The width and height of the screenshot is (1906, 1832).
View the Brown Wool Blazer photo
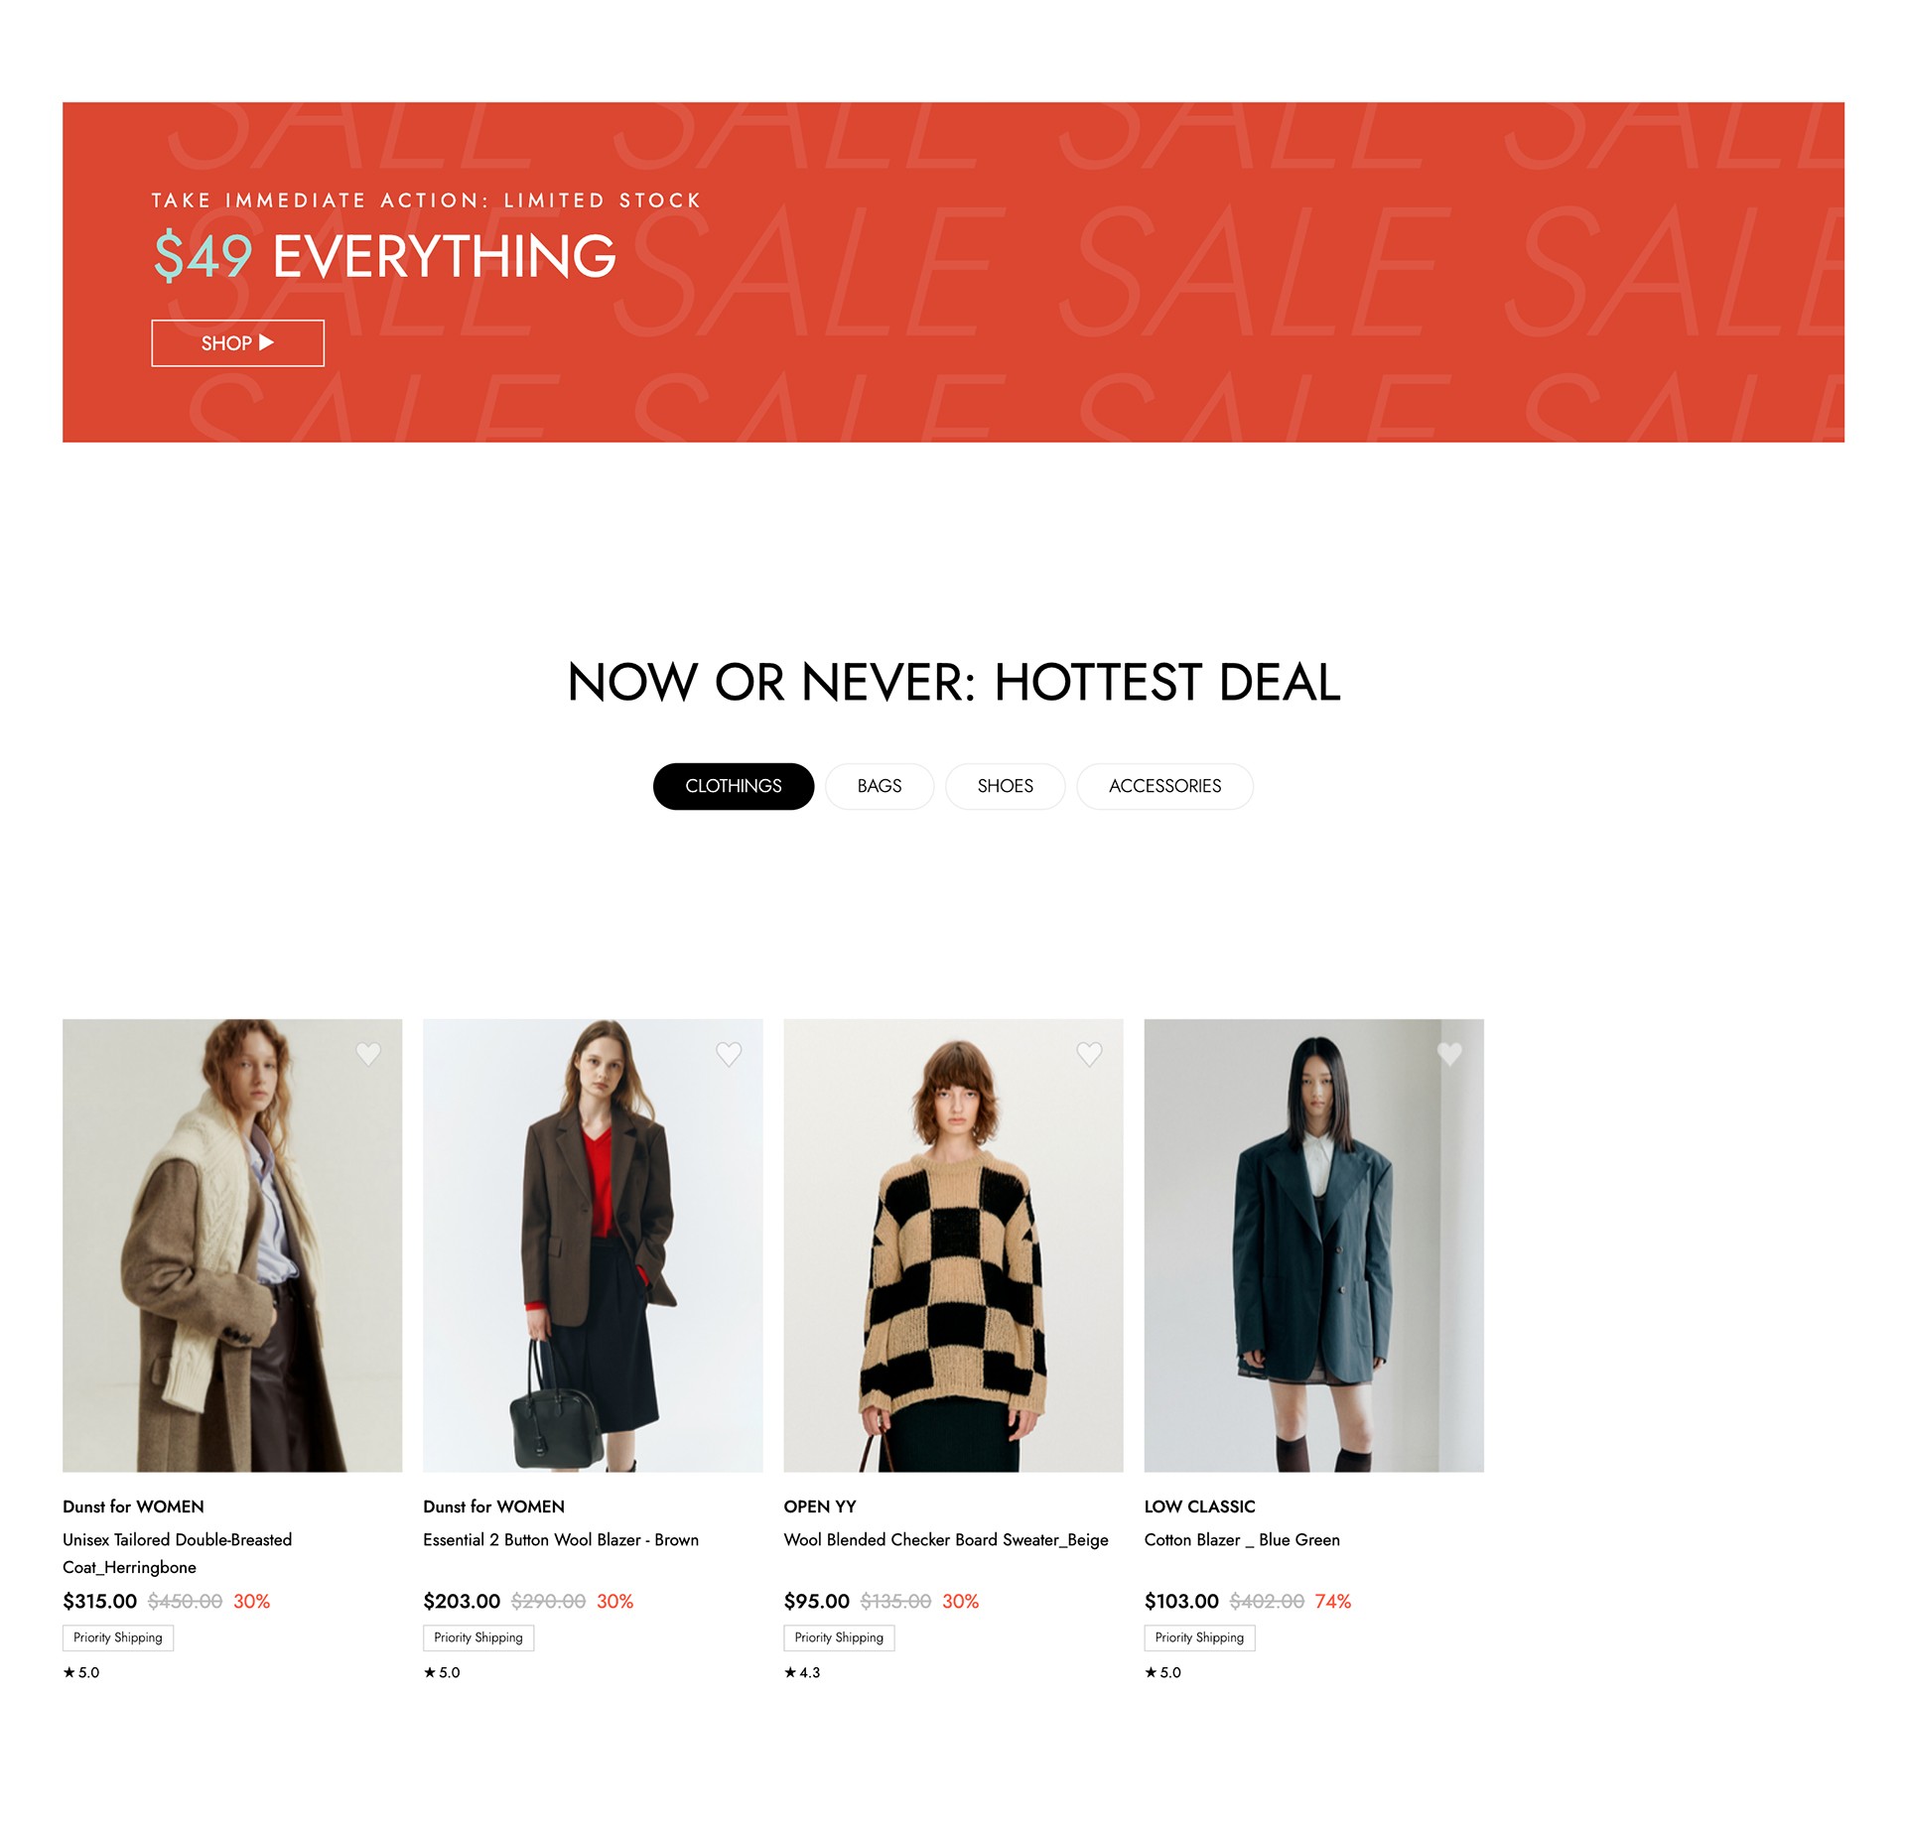(593, 1244)
